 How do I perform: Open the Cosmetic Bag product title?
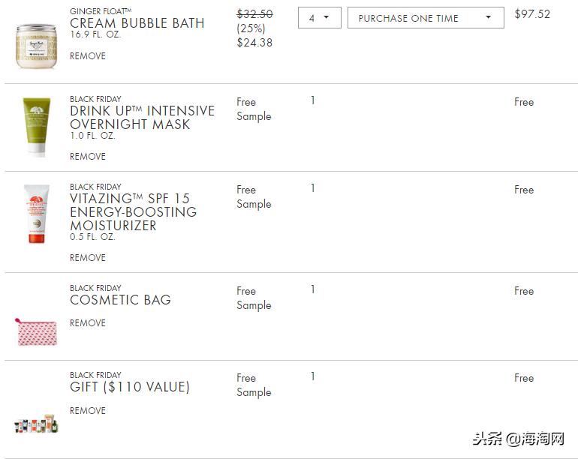(x=120, y=300)
